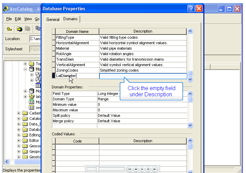
Task: Click the empty Description field for LatDiameter
Action: (x=143, y=76)
